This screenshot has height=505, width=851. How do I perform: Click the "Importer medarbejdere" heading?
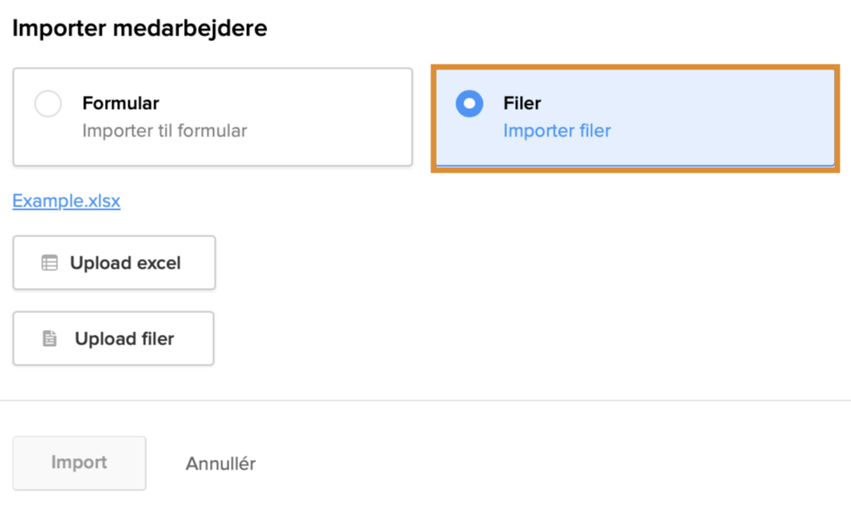[140, 29]
